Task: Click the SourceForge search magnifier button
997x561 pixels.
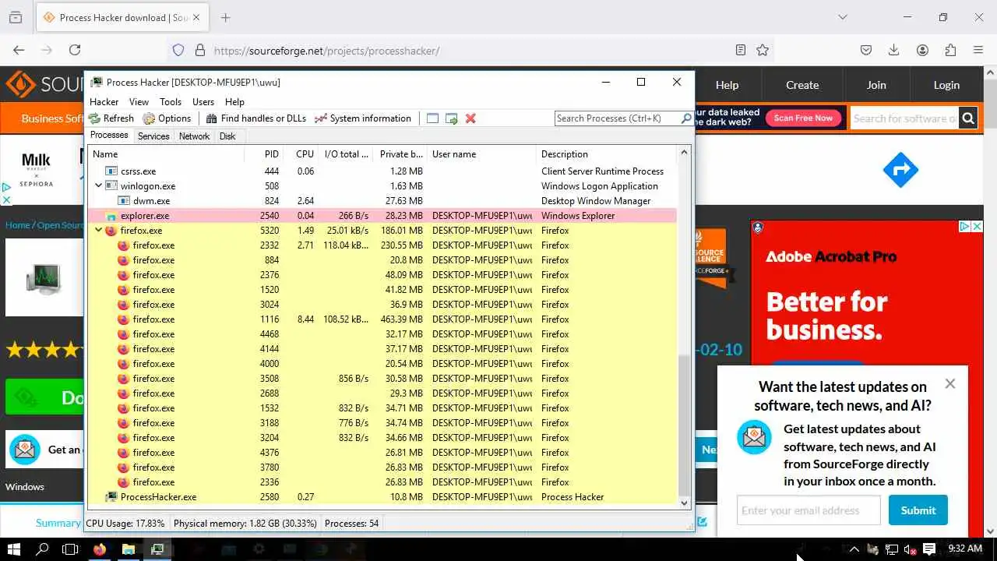Action: (x=968, y=118)
